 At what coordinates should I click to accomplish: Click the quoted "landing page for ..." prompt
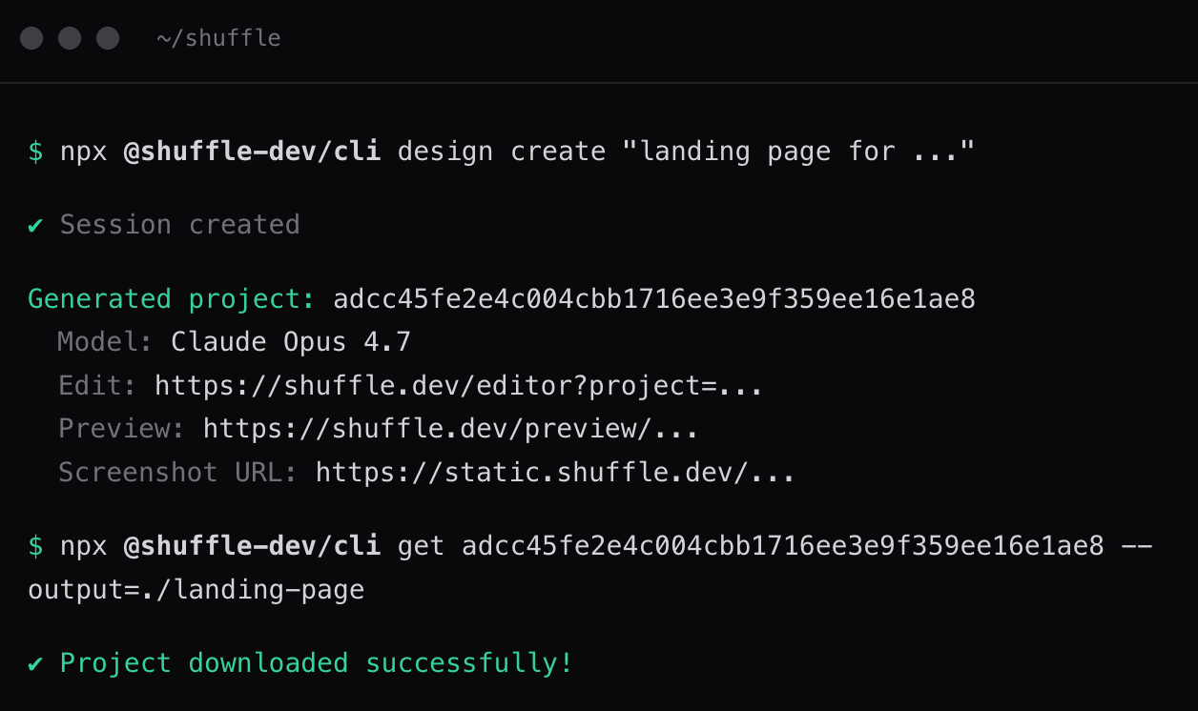798,152
